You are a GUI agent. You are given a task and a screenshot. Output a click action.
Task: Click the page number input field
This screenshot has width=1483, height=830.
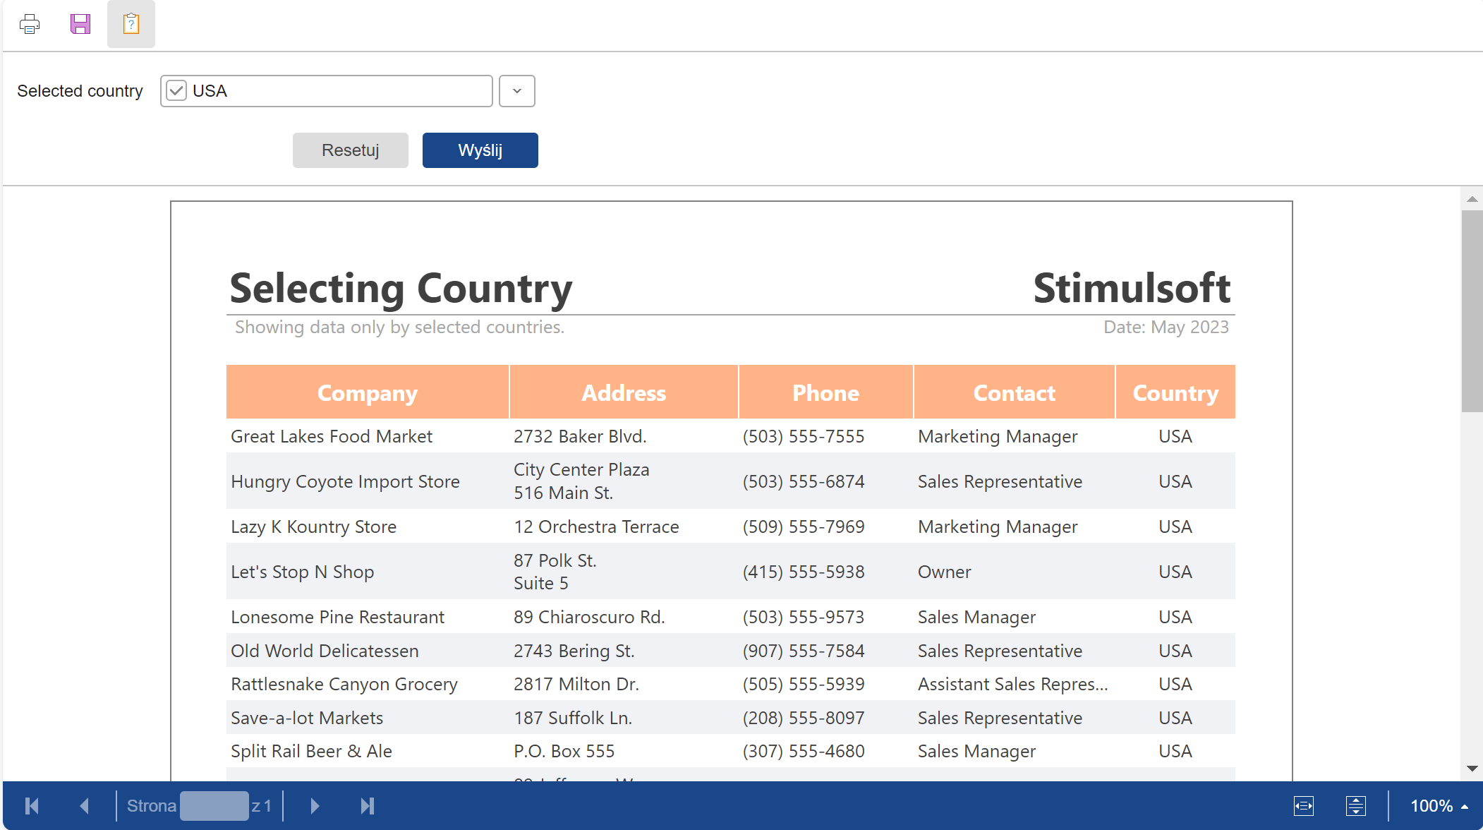pos(214,805)
